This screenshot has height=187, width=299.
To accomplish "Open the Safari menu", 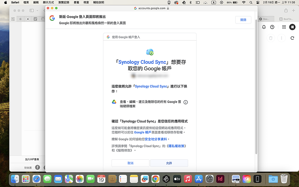I will 15,2.
